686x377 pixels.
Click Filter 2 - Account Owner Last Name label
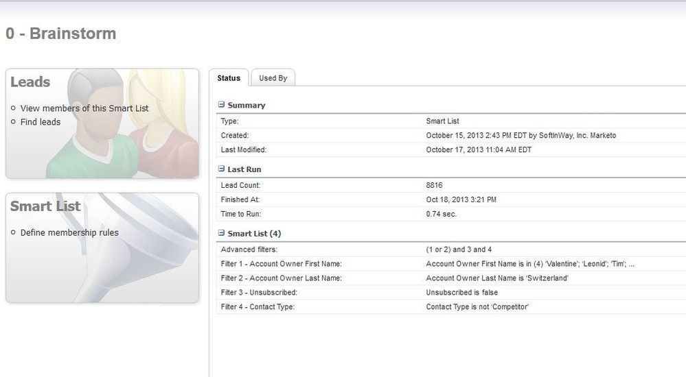pyautogui.click(x=282, y=278)
